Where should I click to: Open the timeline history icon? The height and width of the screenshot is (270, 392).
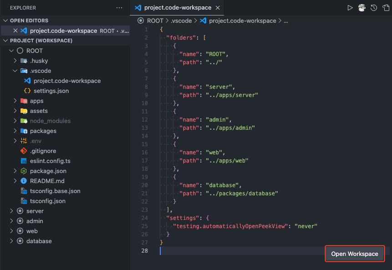(374, 8)
